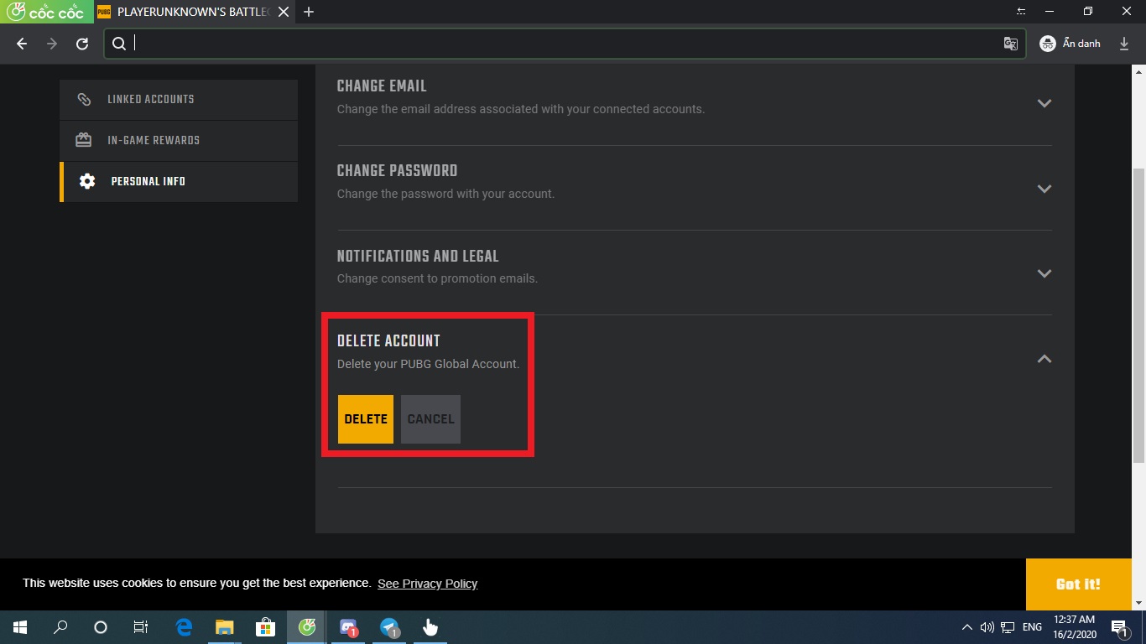Image resolution: width=1146 pixels, height=644 pixels.
Task: Open Windows taskbar search
Action: pyautogui.click(x=60, y=627)
